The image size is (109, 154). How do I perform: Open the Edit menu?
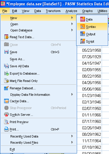14,11
